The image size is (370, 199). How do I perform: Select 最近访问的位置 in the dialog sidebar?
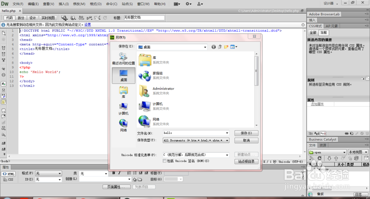click(124, 59)
